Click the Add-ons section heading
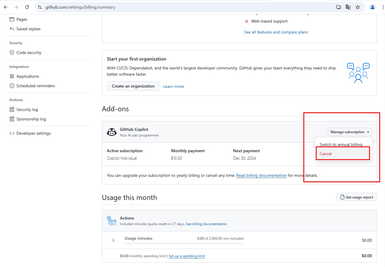This screenshot has height=267, width=385. point(115,109)
